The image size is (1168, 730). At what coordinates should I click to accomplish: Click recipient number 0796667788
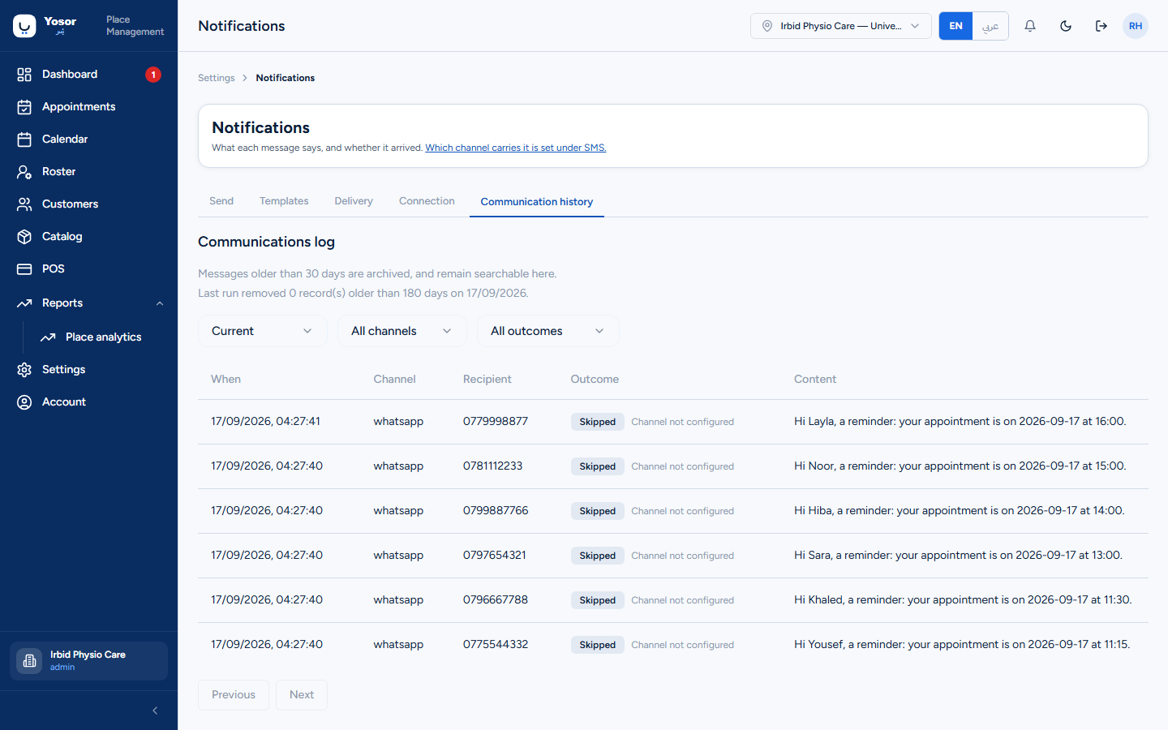[496, 600]
